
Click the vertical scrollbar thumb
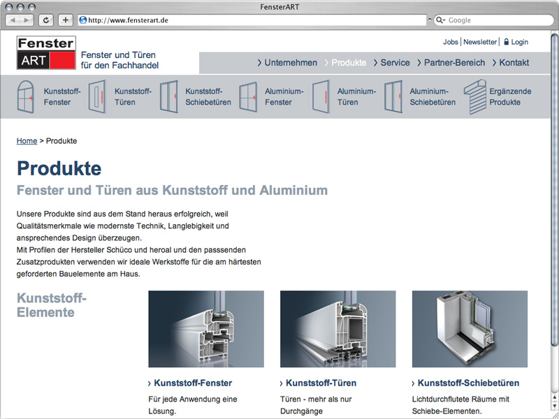click(x=555, y=189)
